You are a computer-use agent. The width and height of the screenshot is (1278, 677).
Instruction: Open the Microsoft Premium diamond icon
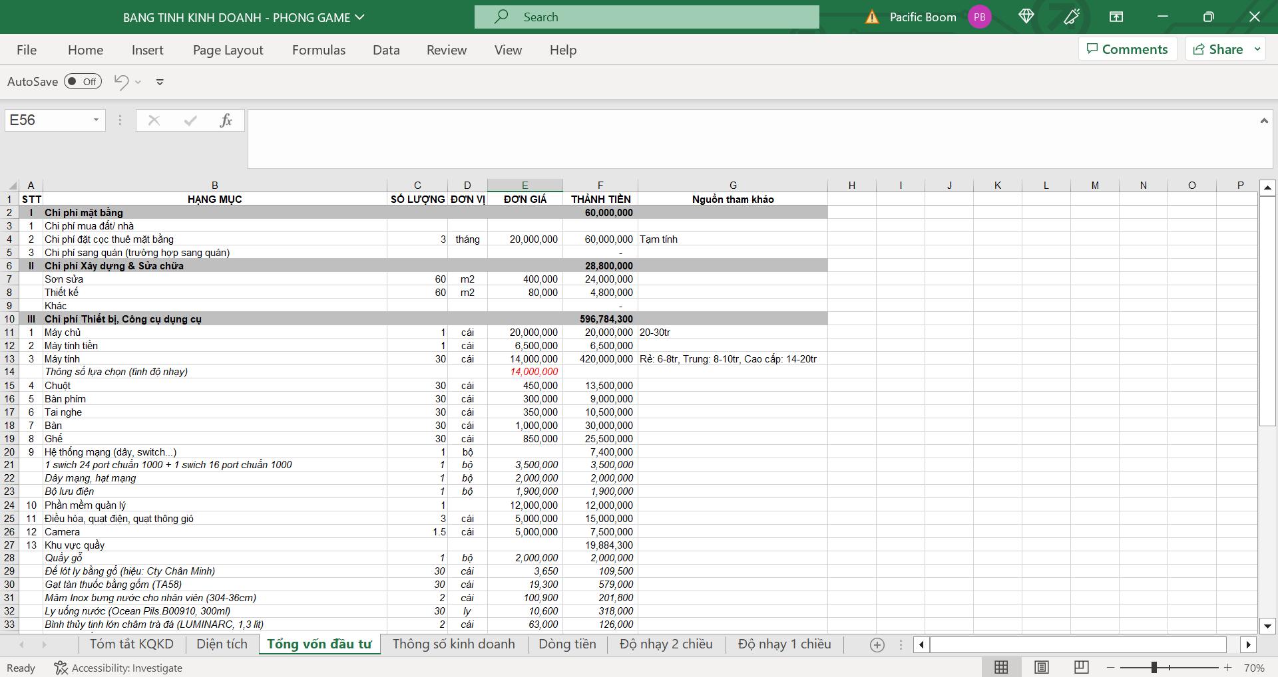tap(1026, 17)
